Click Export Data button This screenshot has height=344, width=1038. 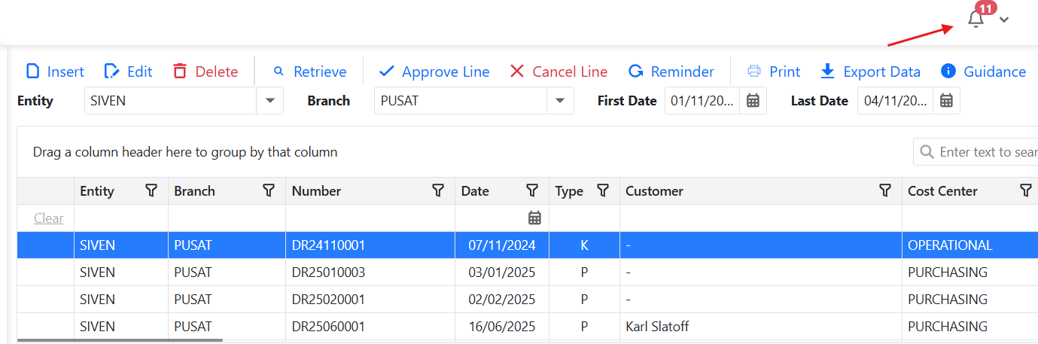coord(870,72)
